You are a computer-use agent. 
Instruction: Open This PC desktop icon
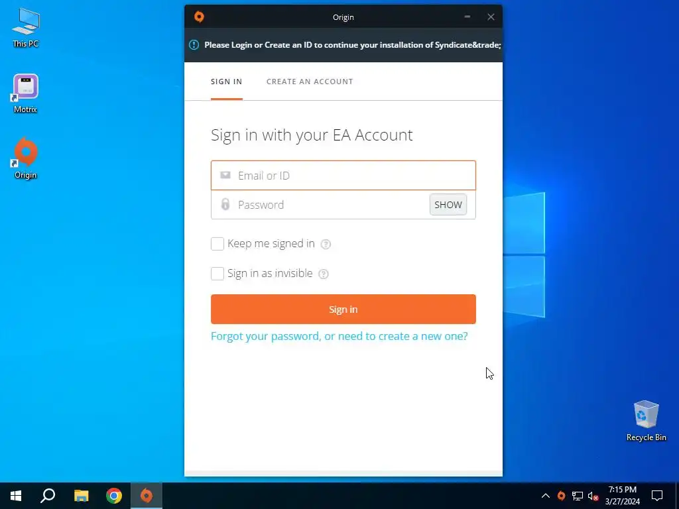pos(26,28)
